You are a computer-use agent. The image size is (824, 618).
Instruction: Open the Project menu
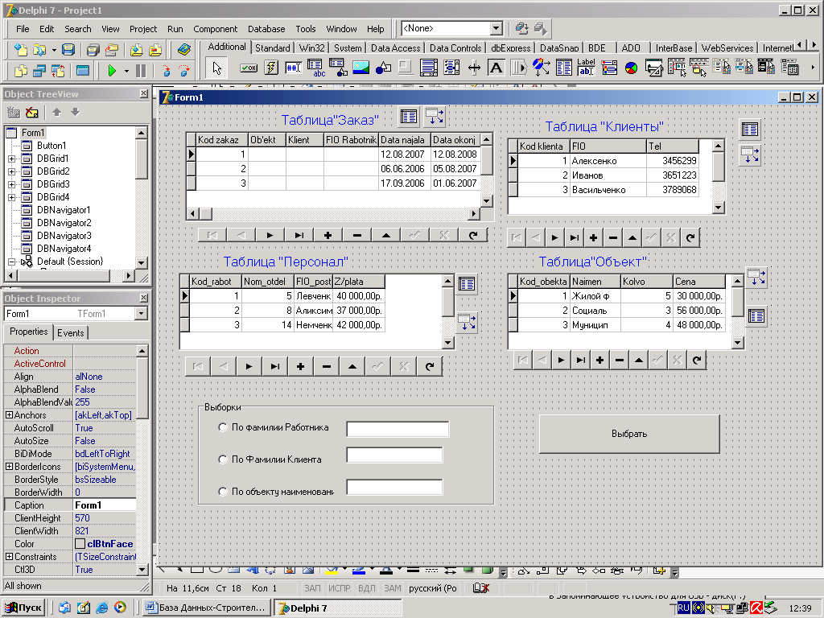click(x=143, y=29)
